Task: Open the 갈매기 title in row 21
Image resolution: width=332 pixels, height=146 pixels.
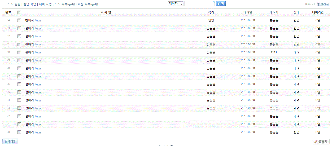Action: 29,124
